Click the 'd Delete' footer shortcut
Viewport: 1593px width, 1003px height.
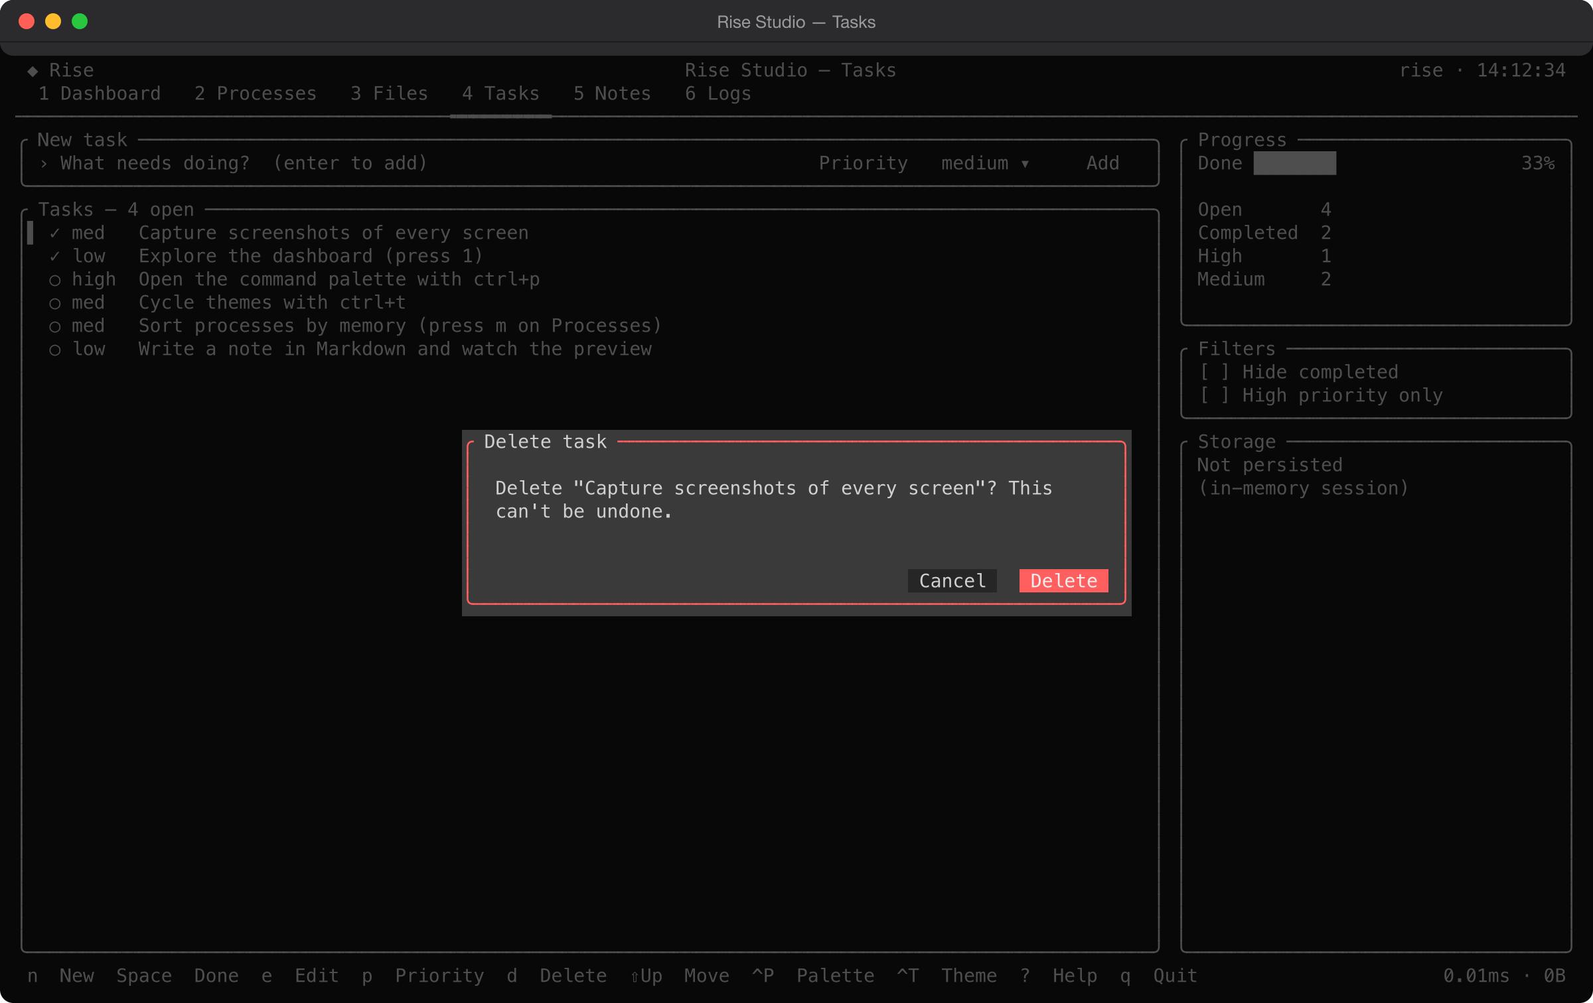click(557, 975)
